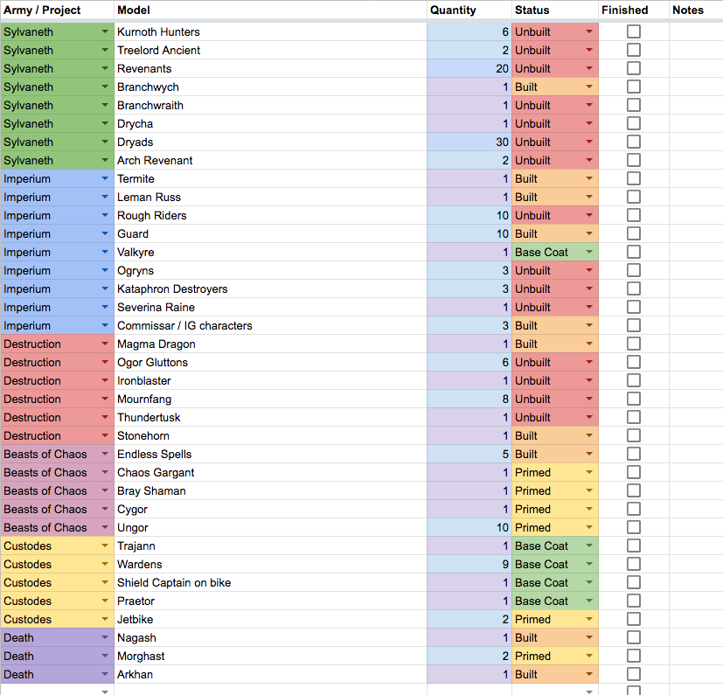Open Base Coat status dropdown for Wardens

click(588, 564)
